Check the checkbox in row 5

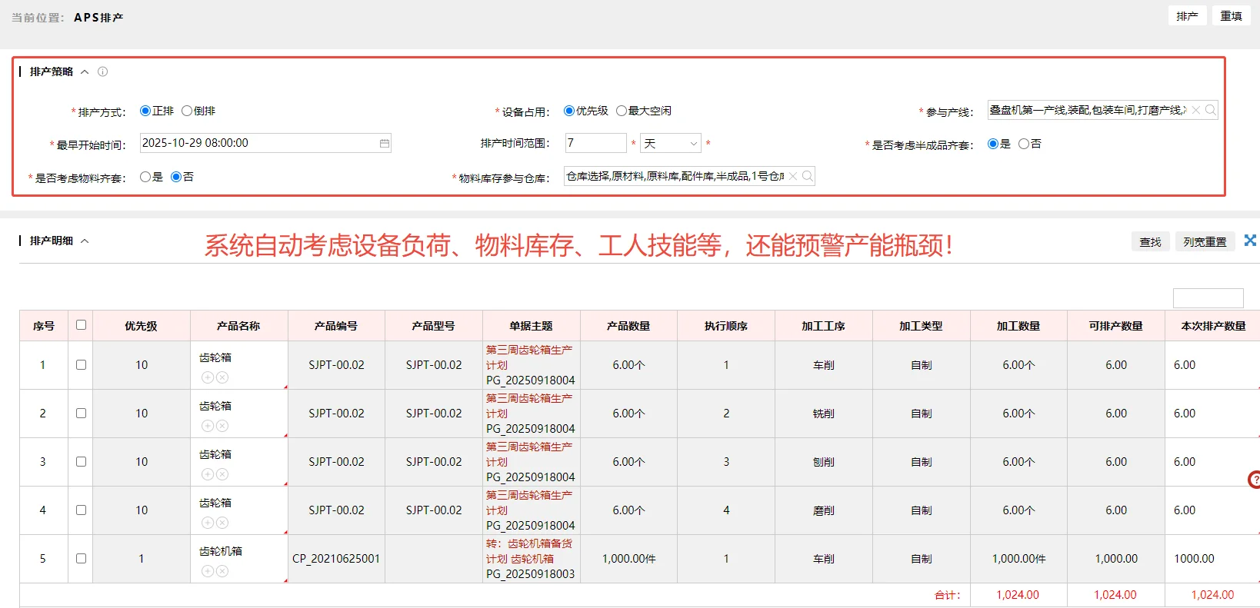(81, 559)
